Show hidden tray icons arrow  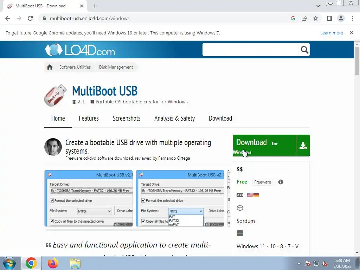pyautogui.click(x=299, y=263)
